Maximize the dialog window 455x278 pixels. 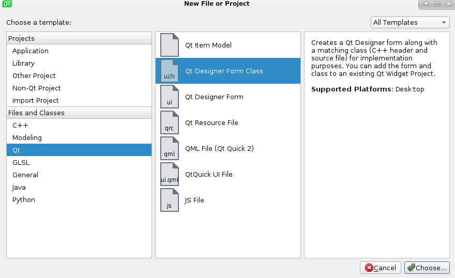point(437,4)
